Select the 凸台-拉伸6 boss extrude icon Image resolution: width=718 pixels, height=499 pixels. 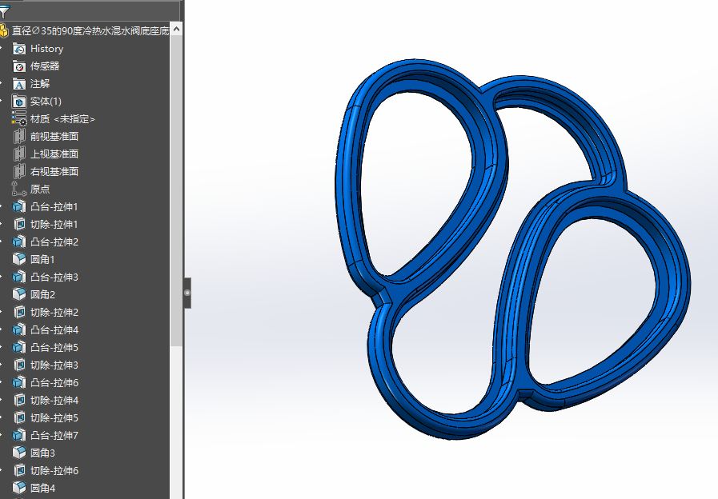pyautogui.click(x=18, y=382)
